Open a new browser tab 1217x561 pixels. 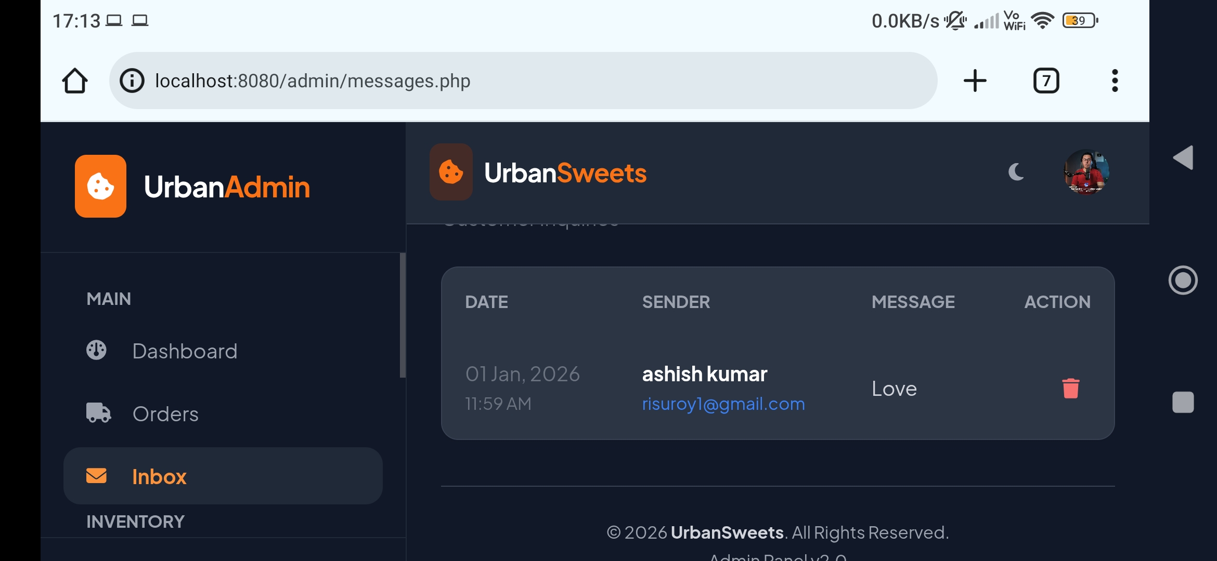point(975,81)
